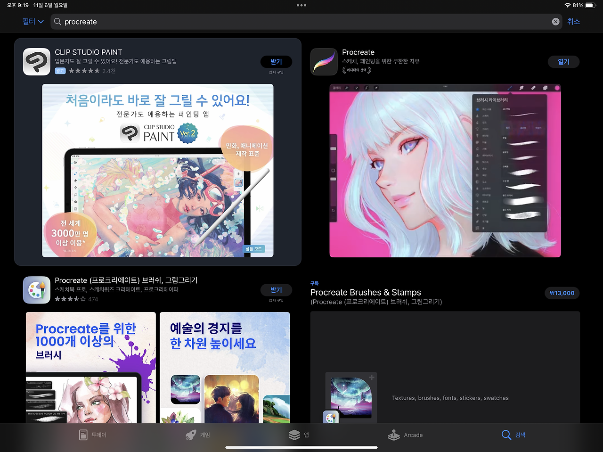Screen dimensions: 603x452
Task: Open the "Procreate를 위한 1000개 이상의 브러시" screenshot
Action: tap(91, 368)
